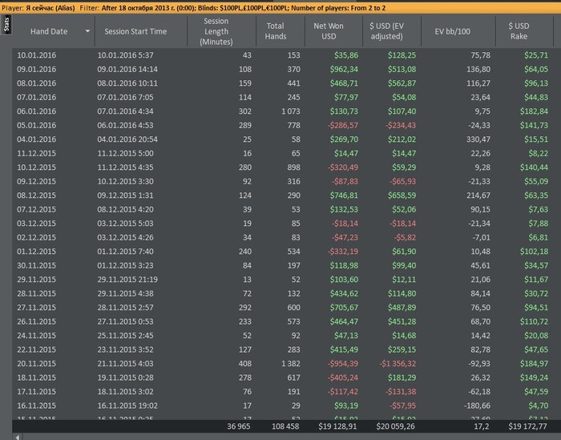Click net won loss -$286,57

343,126
